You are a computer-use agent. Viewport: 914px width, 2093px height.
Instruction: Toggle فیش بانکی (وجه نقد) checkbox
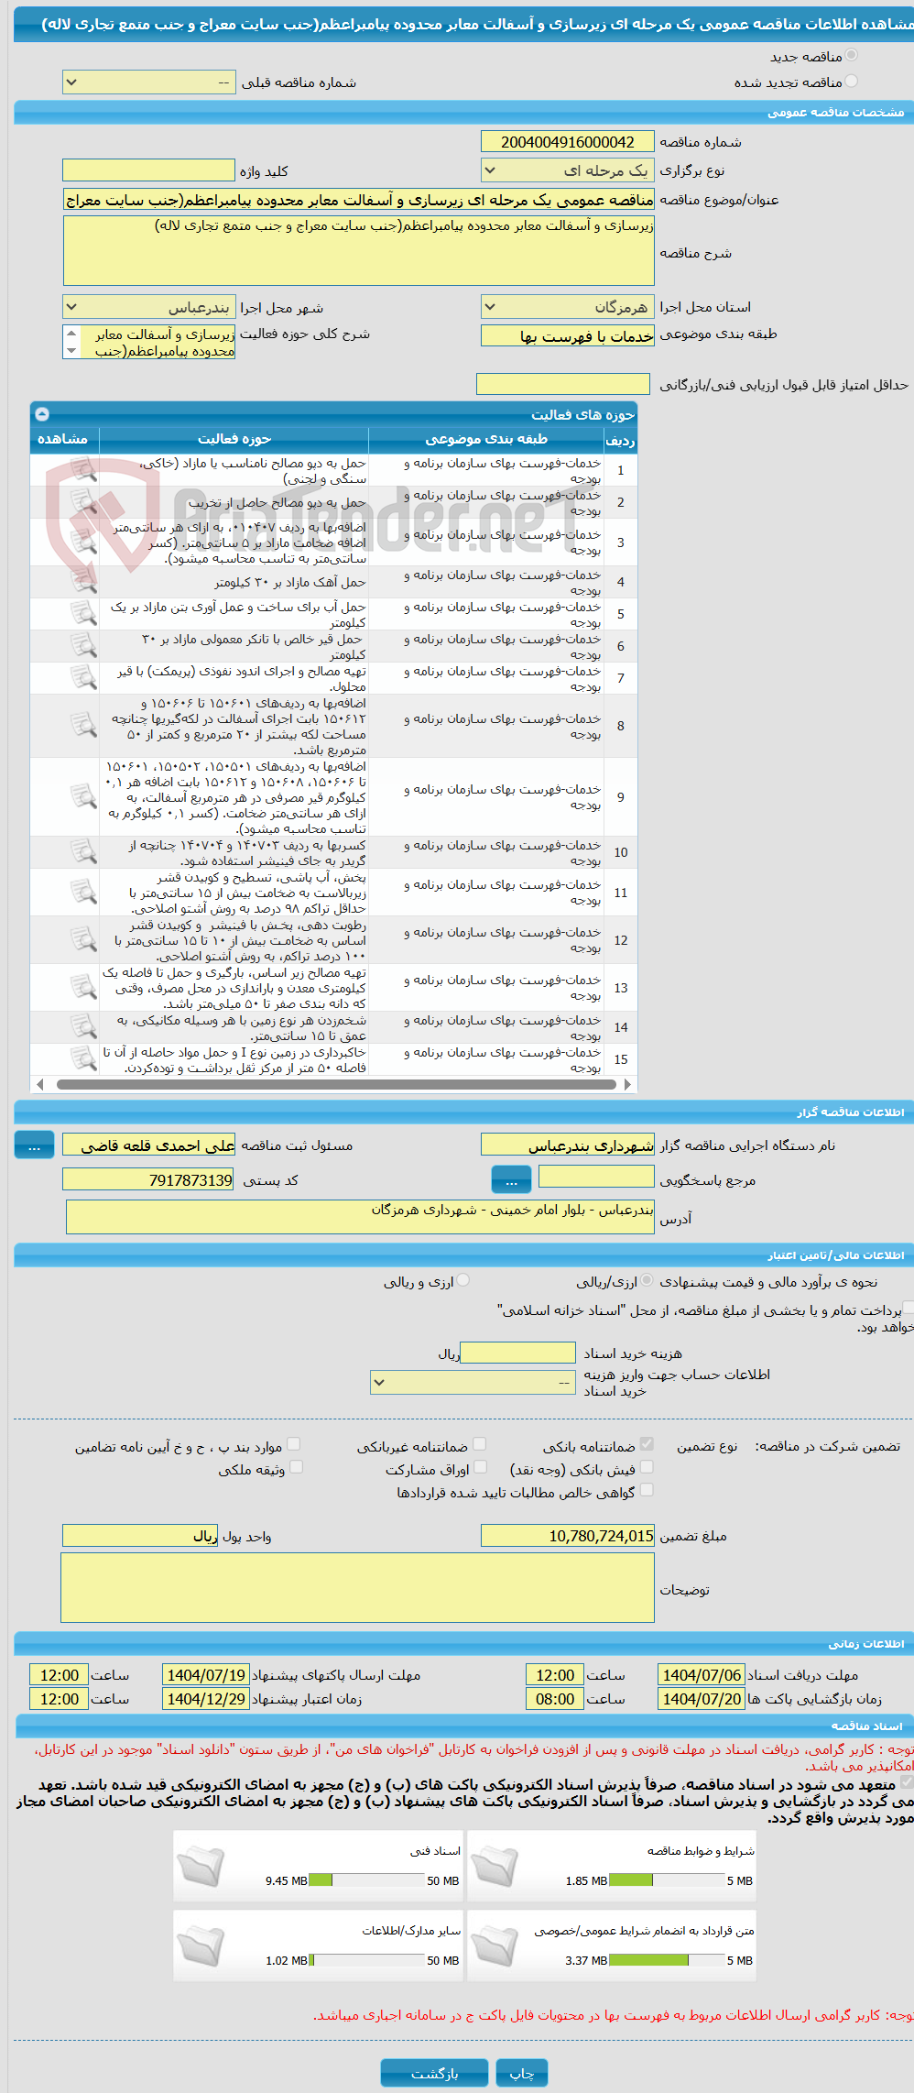[647, 1467]
